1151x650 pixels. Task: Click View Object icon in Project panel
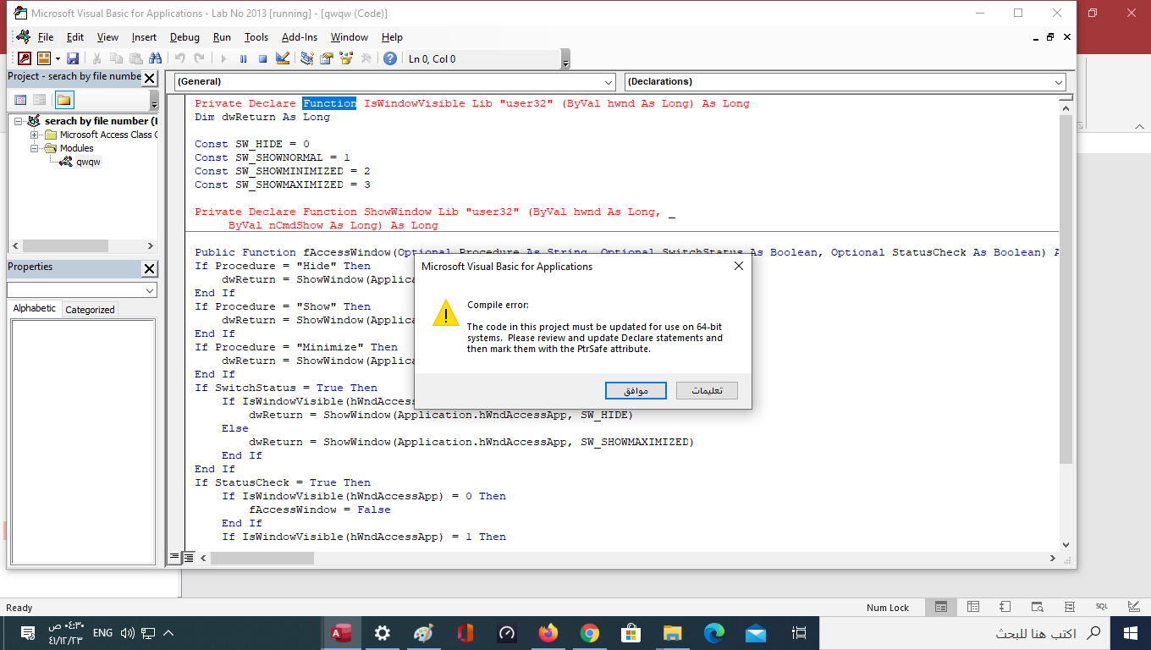[40, 100]
